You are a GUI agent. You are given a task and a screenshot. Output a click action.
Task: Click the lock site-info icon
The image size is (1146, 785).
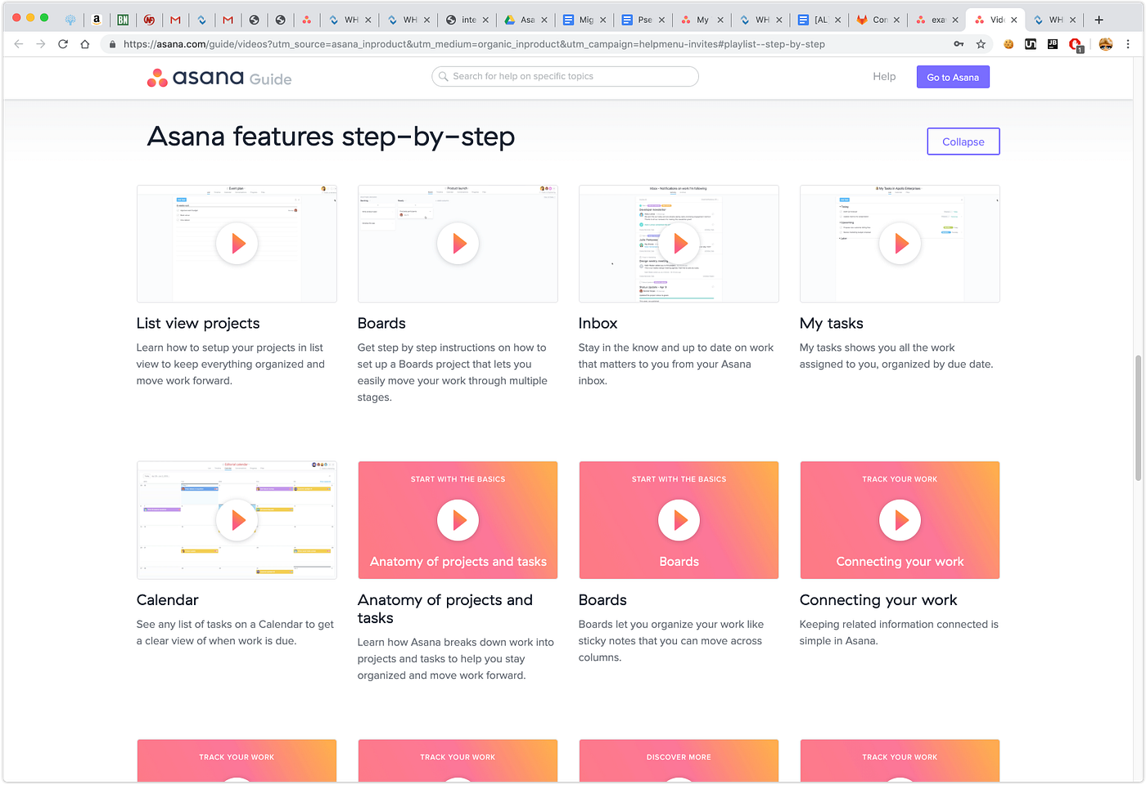click(x=113, y=44)
